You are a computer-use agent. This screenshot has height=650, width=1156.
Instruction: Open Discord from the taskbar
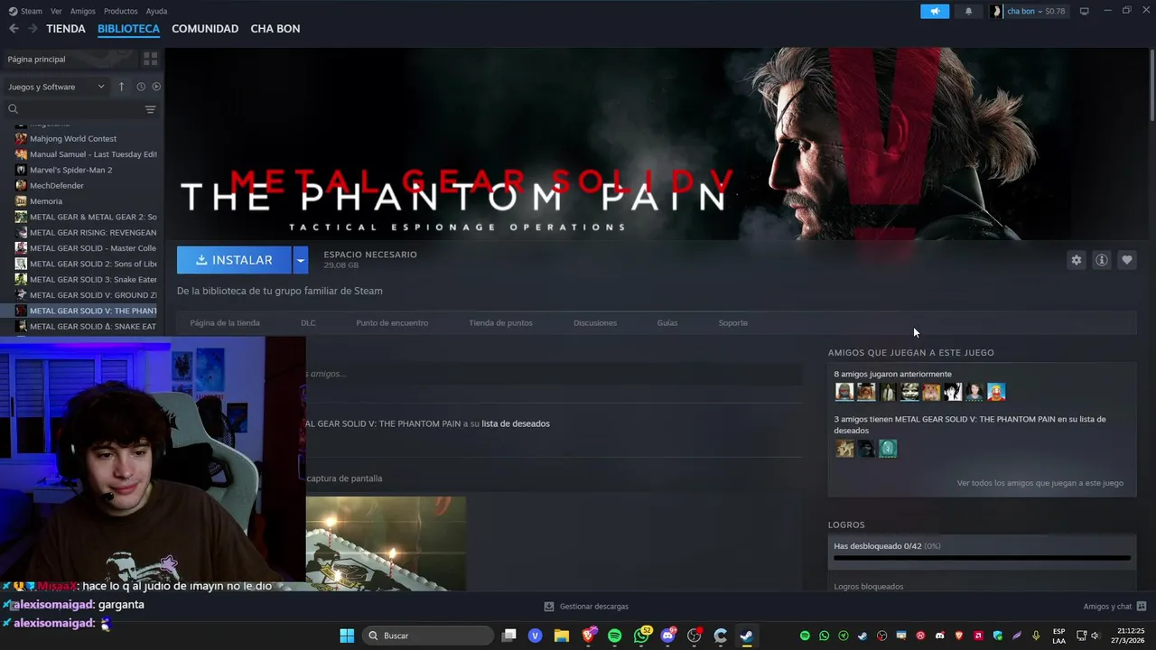[x=668, y=636]
